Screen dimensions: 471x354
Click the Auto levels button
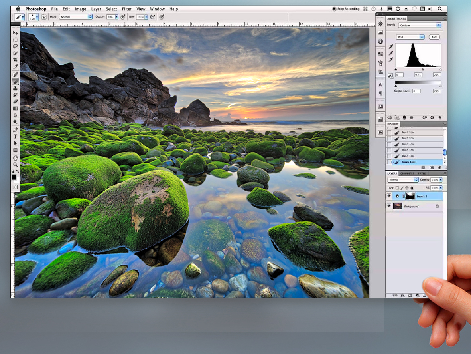434,37
